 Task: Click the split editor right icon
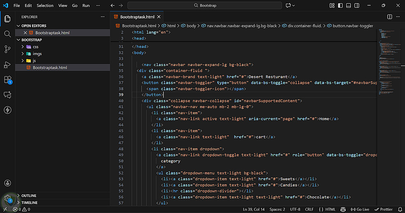(390, 17)
